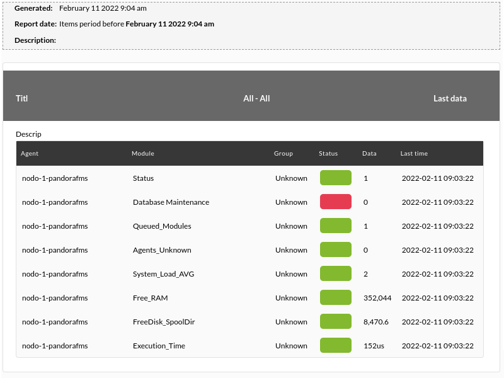Click green status swatch in System_Load_AVG row
Viewport: 504px width, 378px height.
[x=336, y=273]
